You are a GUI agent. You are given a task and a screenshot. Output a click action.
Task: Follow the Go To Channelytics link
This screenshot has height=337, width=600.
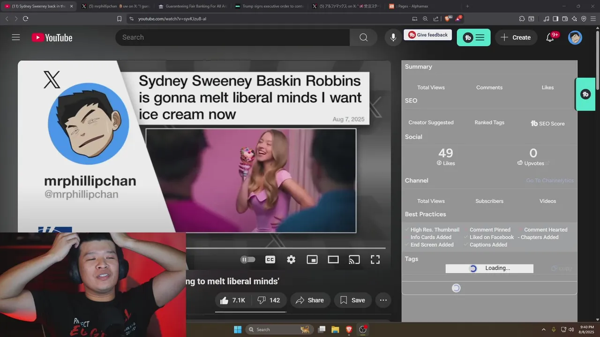pyautogui.click(x=549, y=181)
